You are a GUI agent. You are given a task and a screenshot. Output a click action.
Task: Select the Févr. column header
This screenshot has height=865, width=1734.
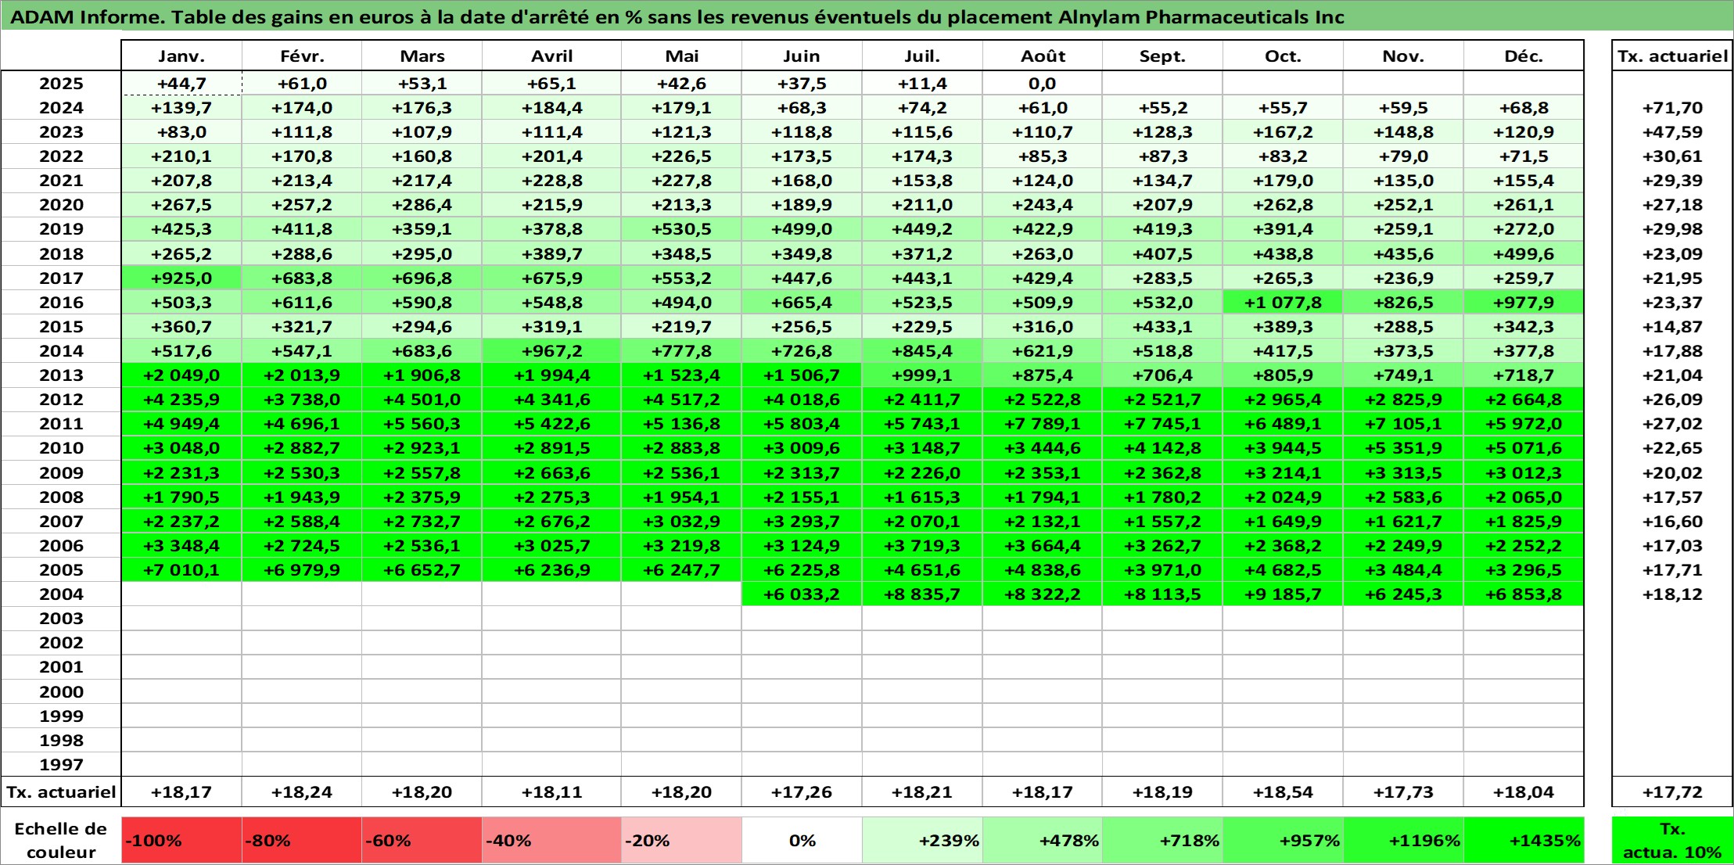[x=302, y=56]
